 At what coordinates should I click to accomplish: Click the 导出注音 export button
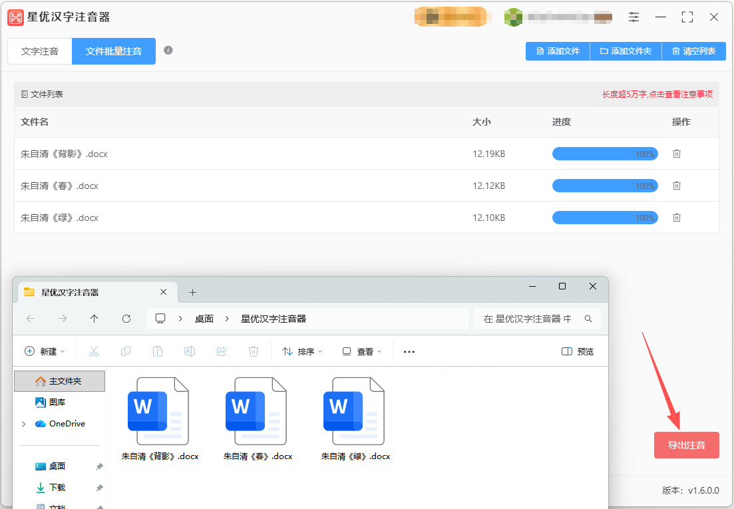pos(686,445)
